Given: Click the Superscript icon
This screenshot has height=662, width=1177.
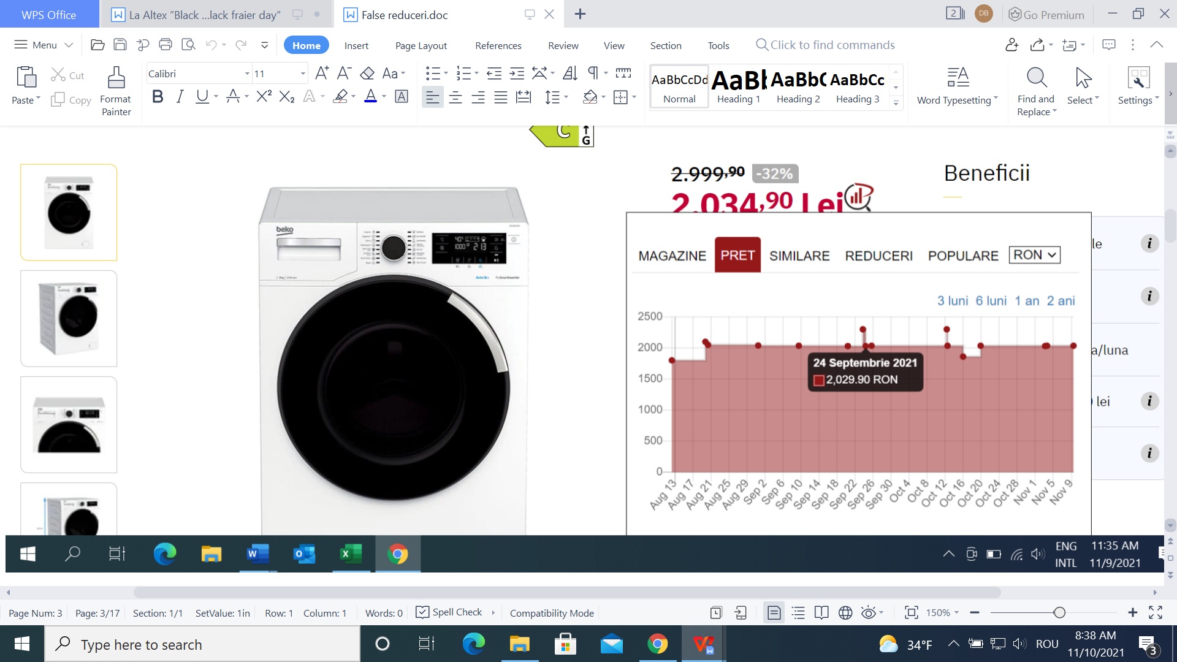Looking at the screenshot, I should click(264, 96).
